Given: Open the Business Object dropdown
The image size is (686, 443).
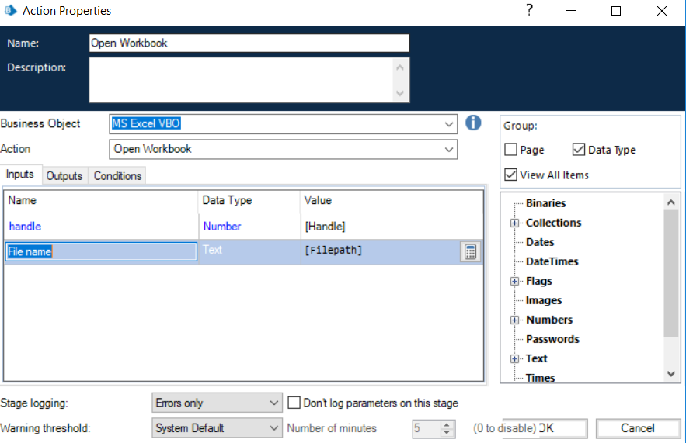Looking at the screenshot, I should (x=449, y=124).
